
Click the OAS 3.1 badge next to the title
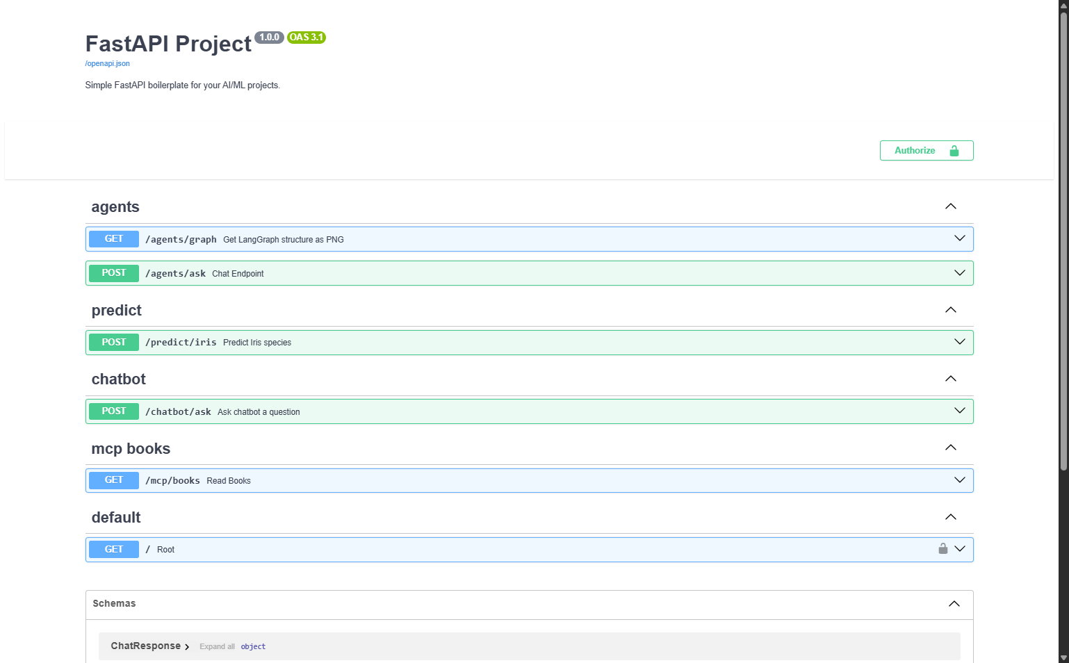[307, 37]
